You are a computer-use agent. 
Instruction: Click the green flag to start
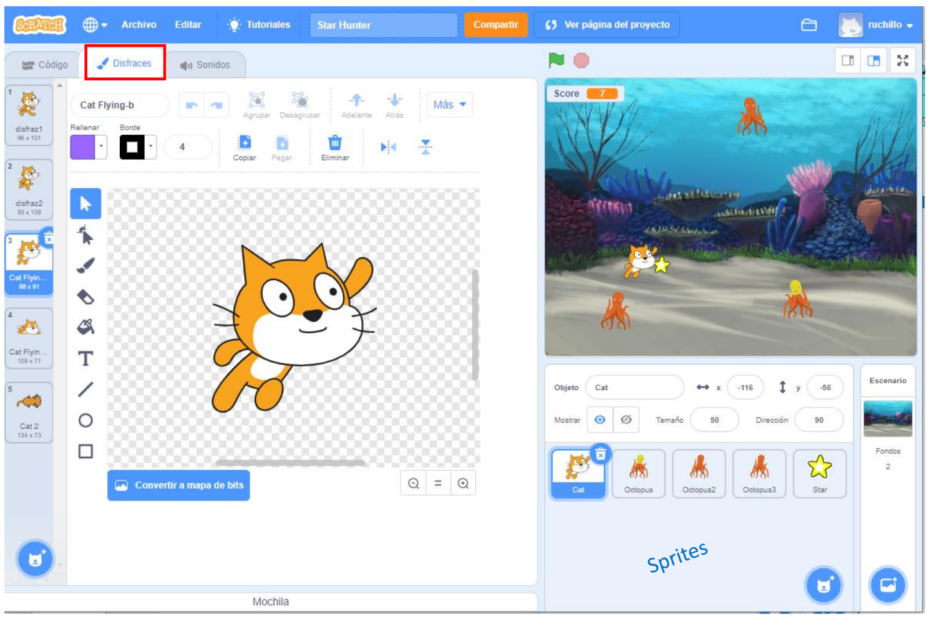(556, 60)
